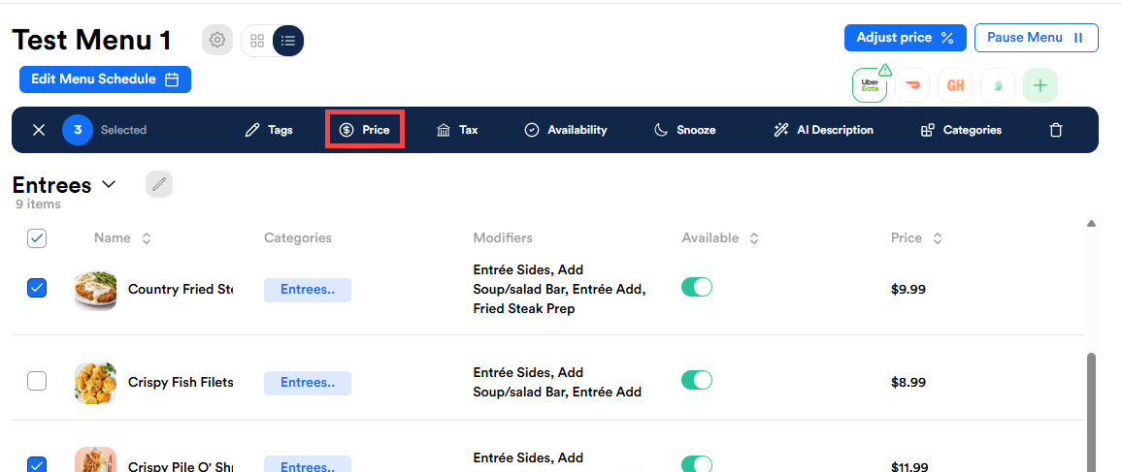
Task: Click the Adjust price button
Action: [905, 38]
